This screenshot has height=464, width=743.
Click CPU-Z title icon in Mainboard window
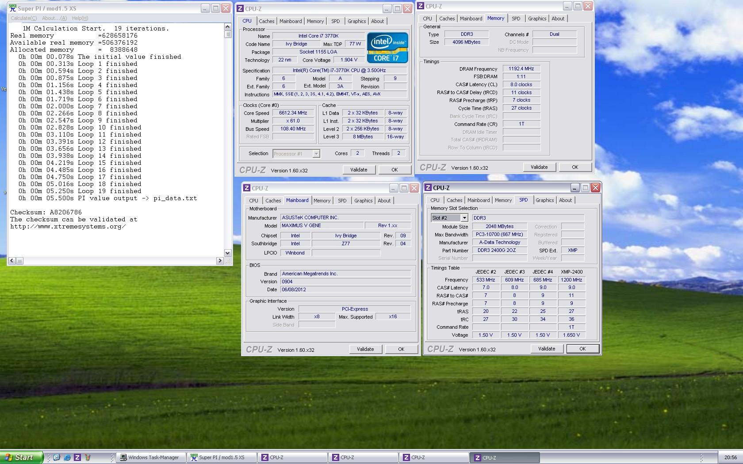click(247, 188)
